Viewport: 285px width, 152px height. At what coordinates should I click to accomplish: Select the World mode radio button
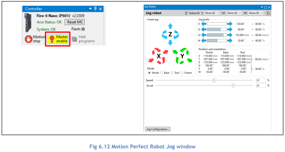tap(149, 73)
